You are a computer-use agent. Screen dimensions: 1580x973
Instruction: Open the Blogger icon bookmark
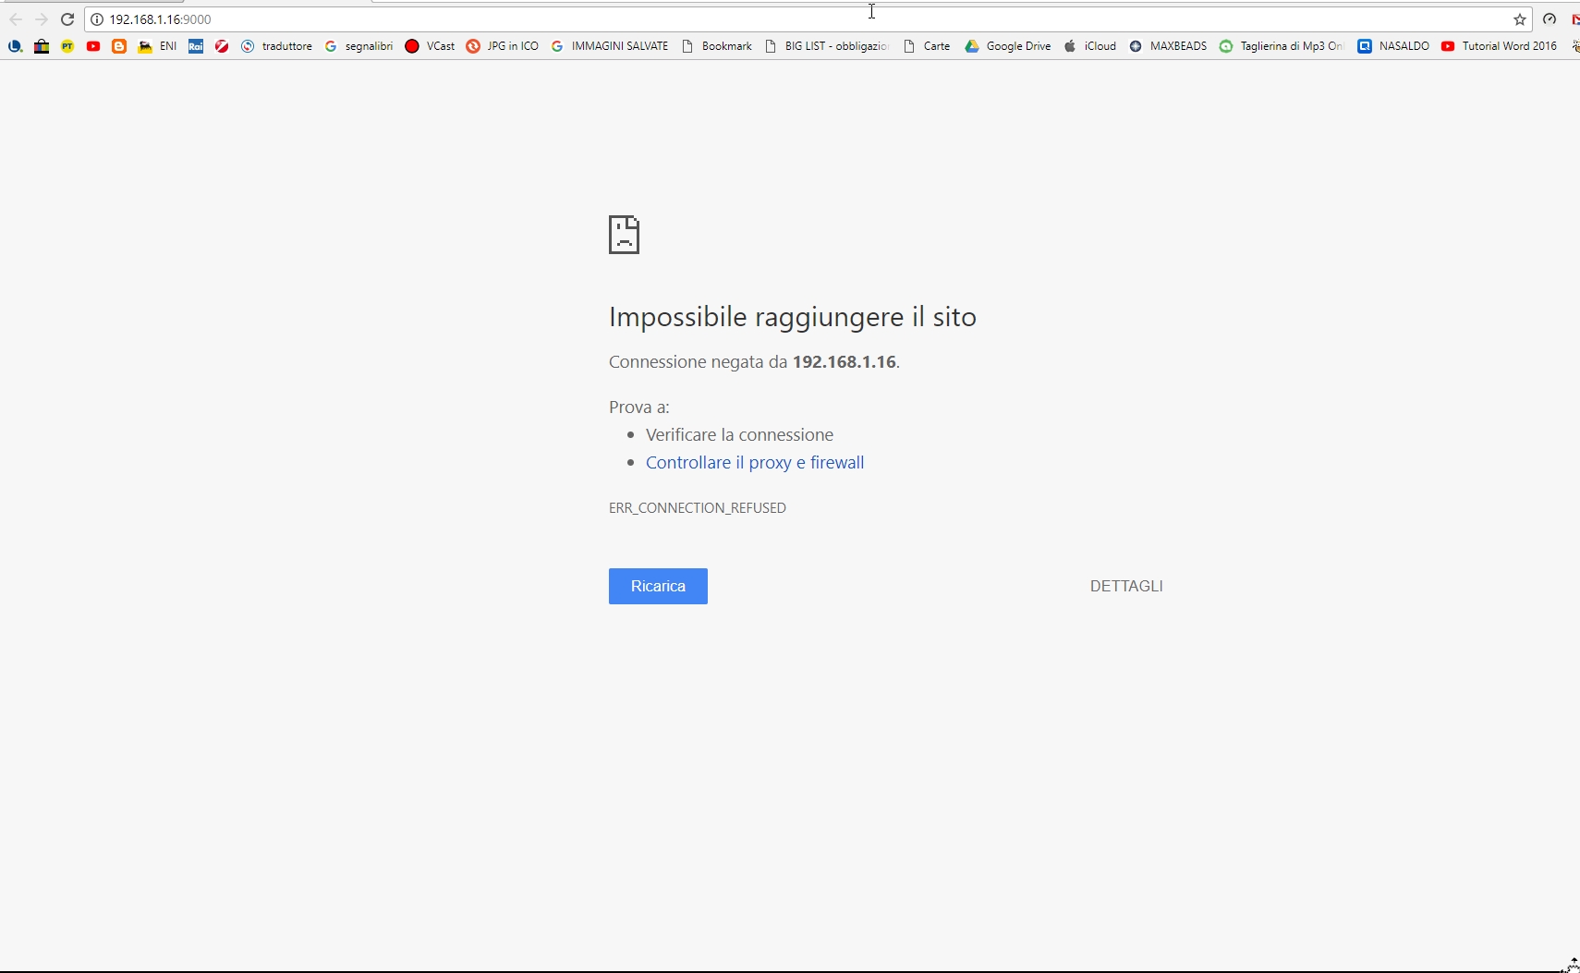[x=119, y=46]
